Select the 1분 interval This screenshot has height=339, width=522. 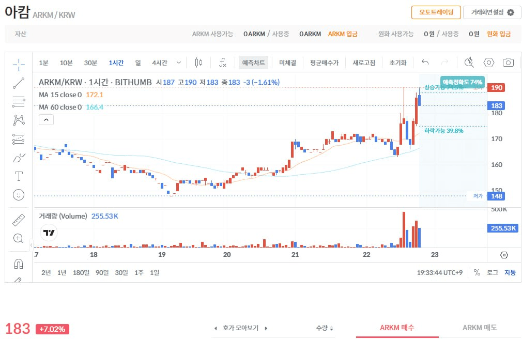(x=43, y=63)
